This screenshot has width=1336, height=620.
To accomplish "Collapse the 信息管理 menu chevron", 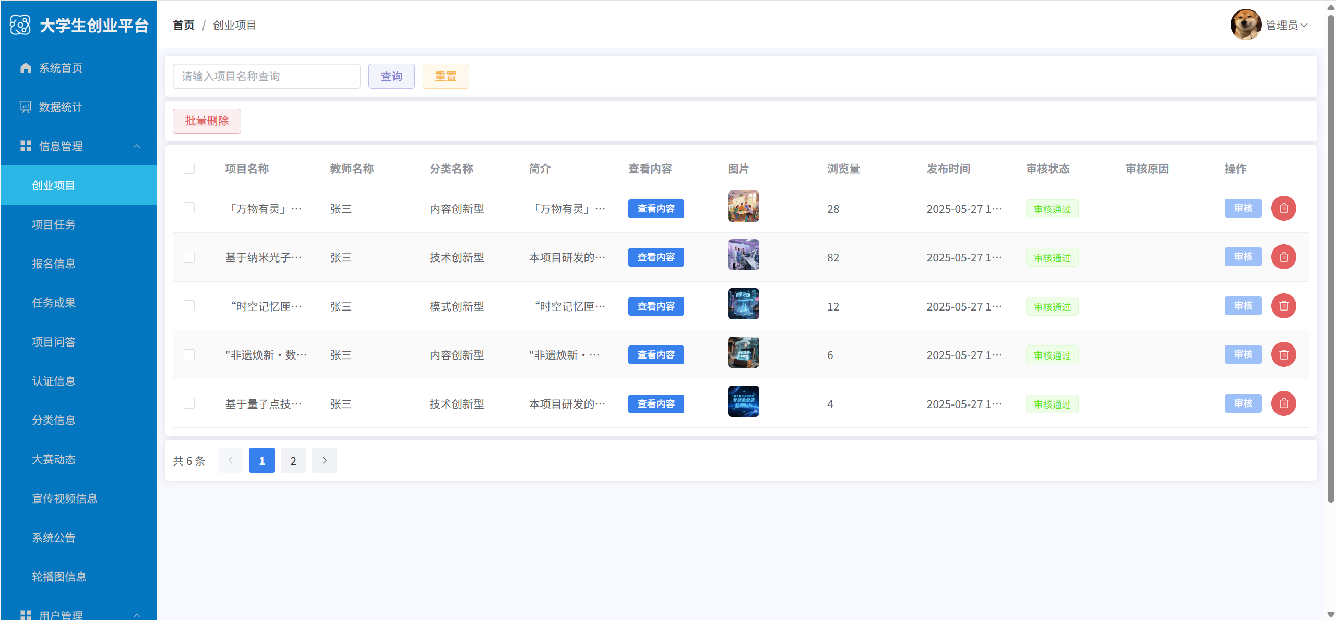I will pyautogui.click(x=137, y=146).
